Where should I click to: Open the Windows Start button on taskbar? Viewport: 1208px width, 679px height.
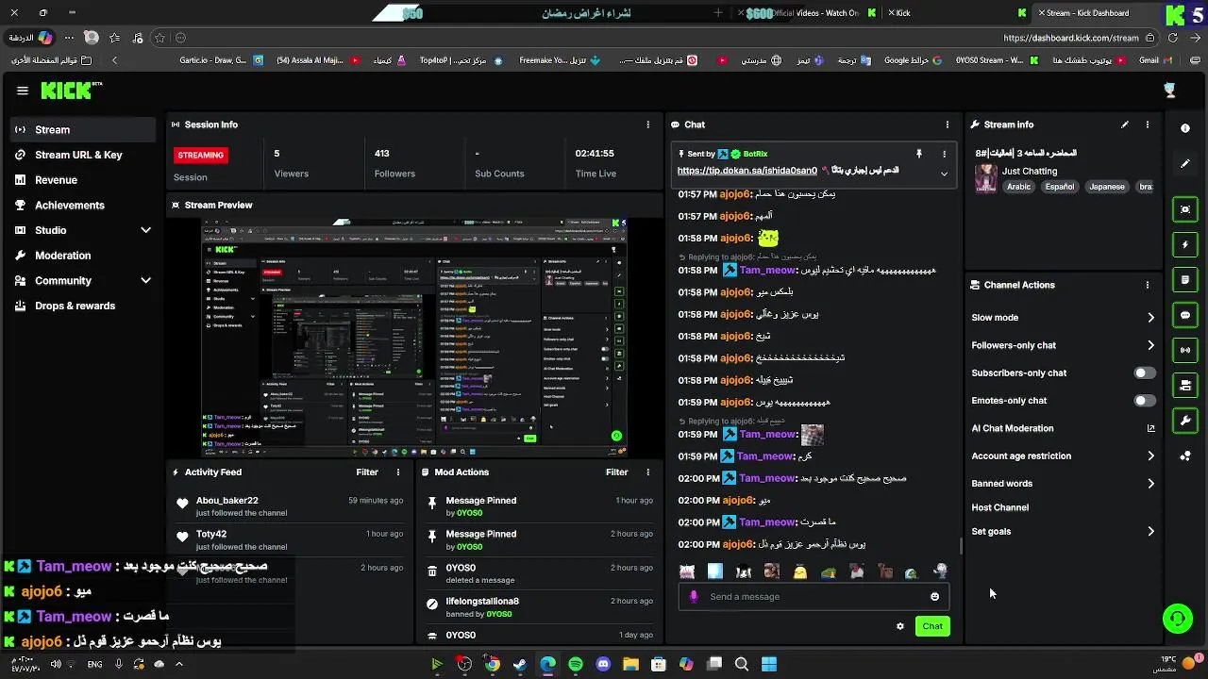[x=769, y=664]
